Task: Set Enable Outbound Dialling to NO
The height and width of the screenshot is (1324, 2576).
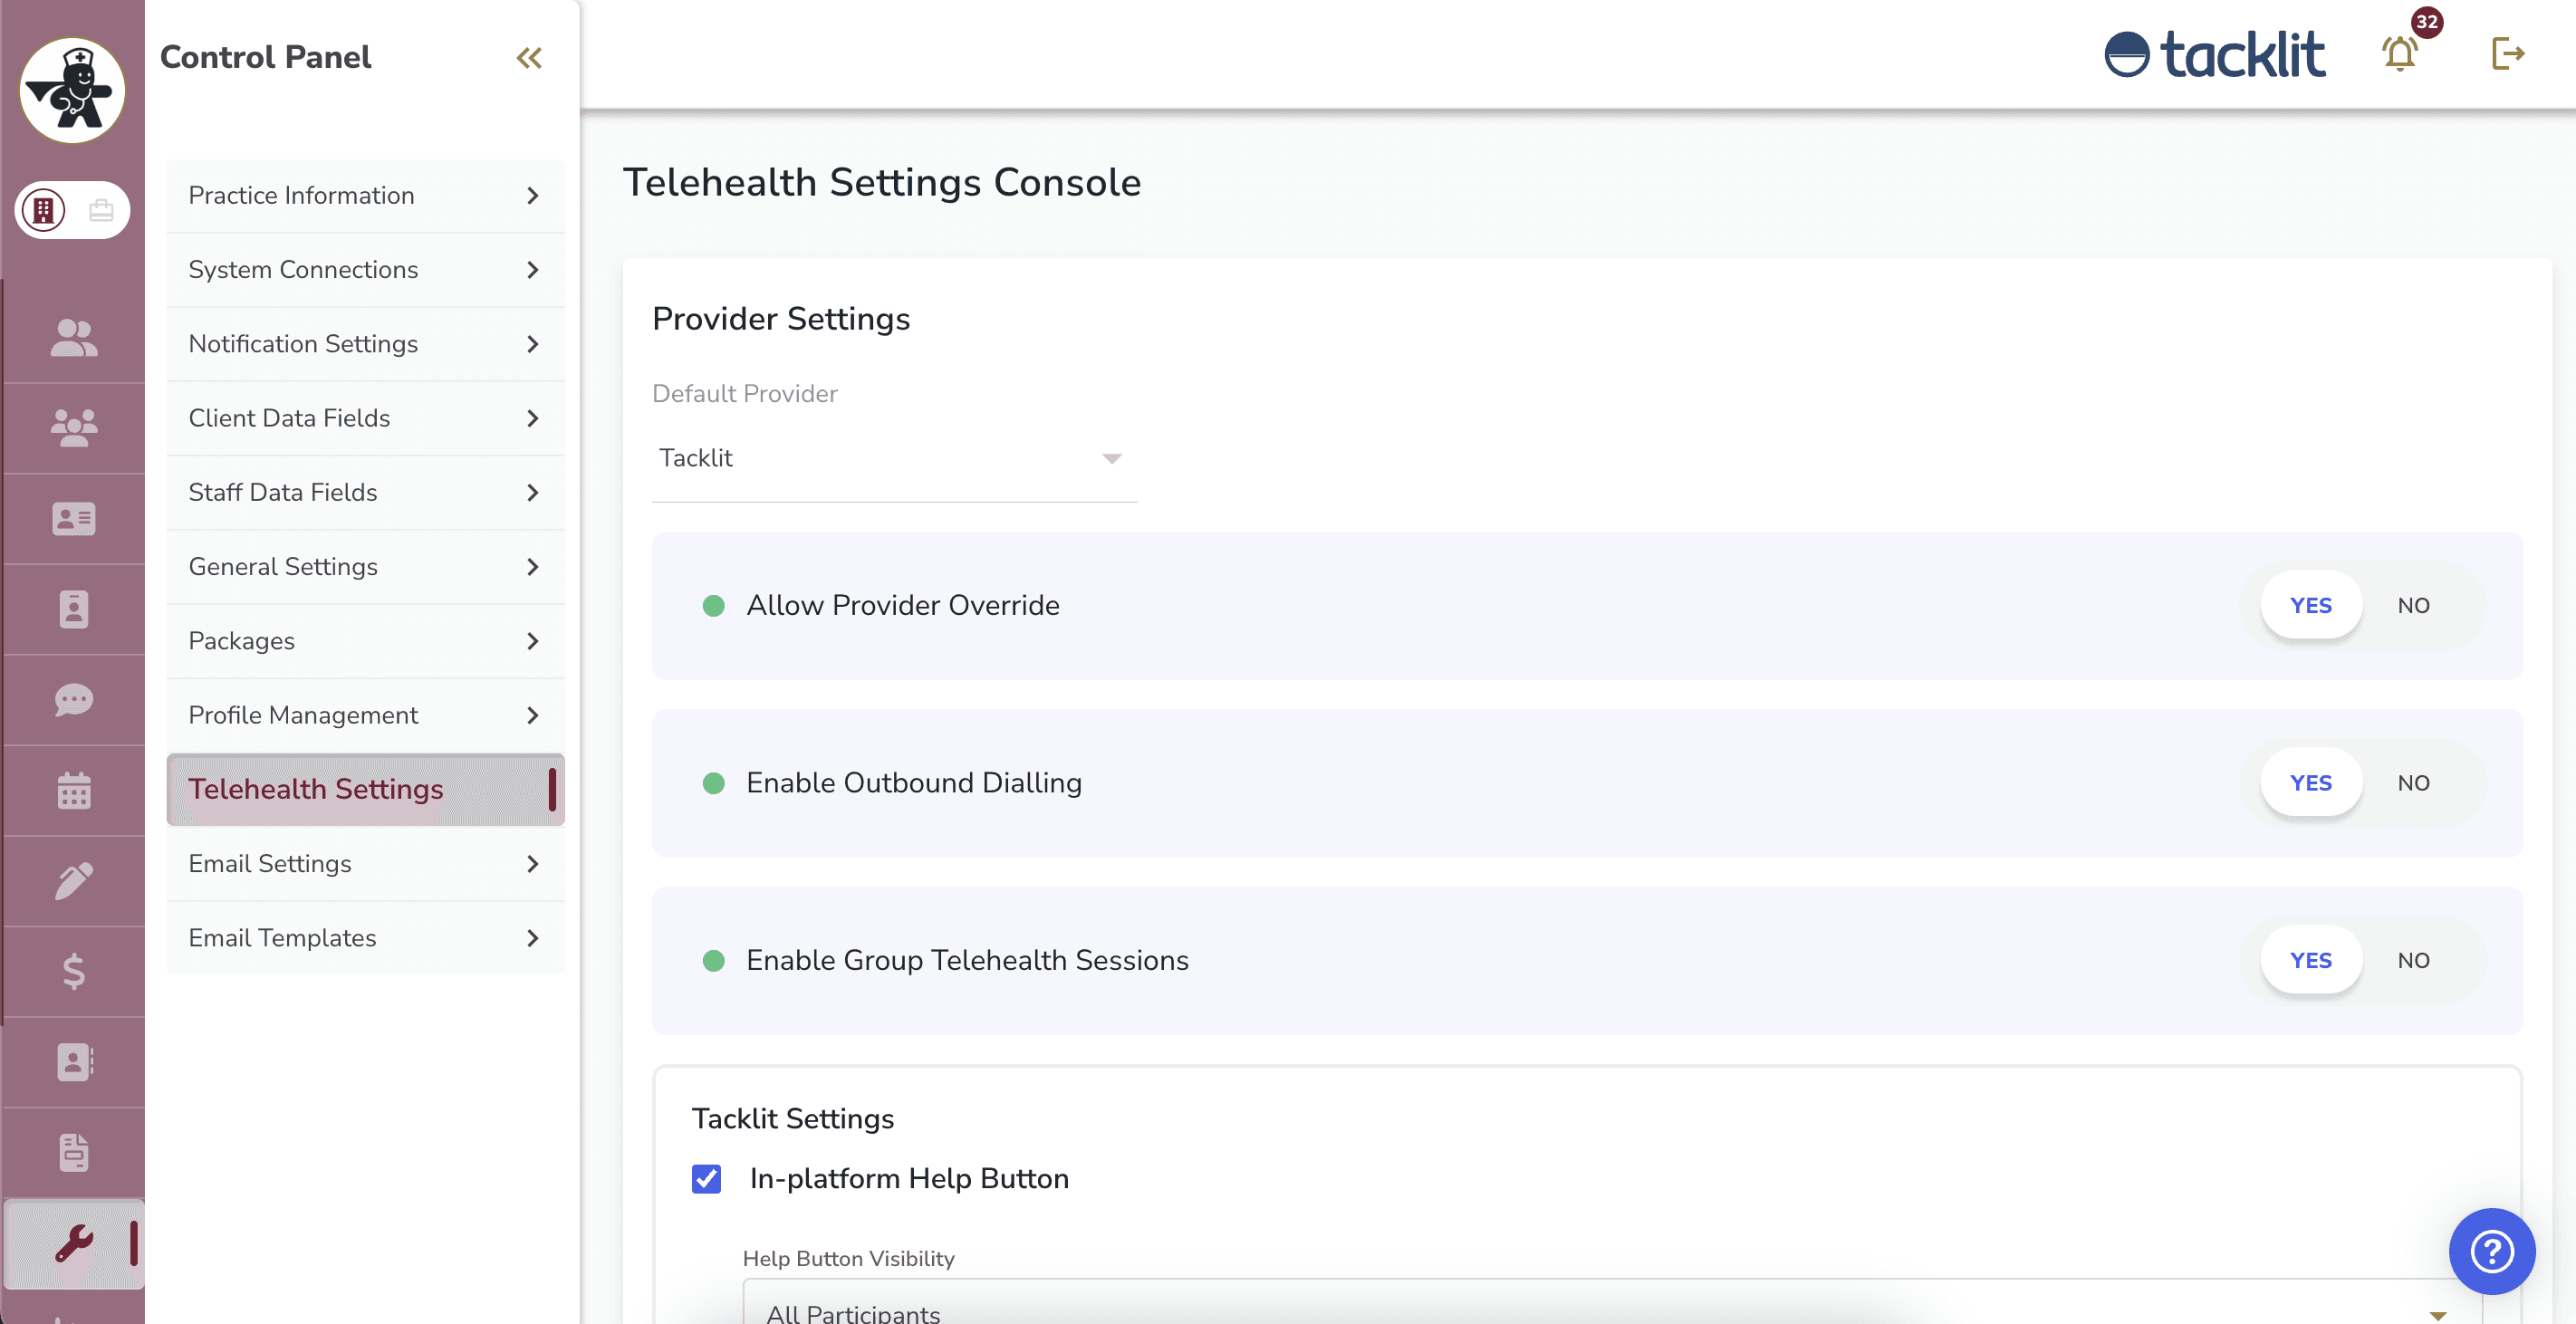Action: (2413, 783)
